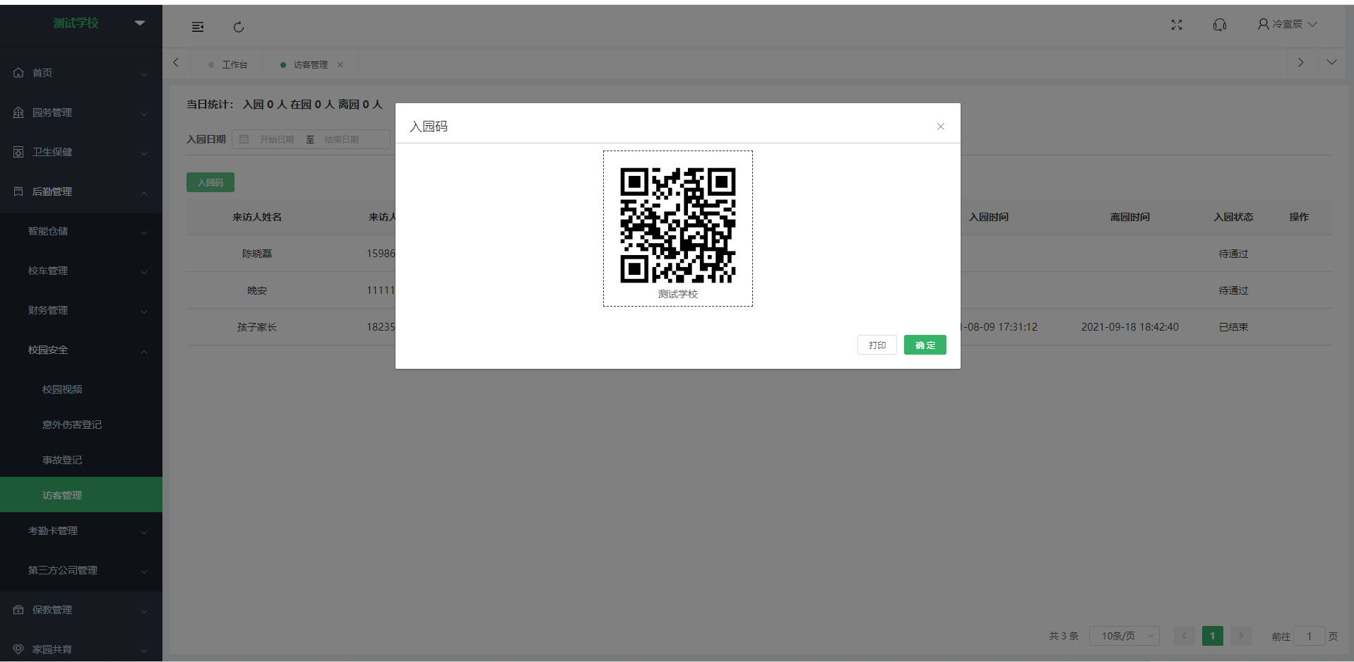The height and width of the screenshot is (662, 1354).
Task: Expand 智能仓储 submenu
Action: 81,231
